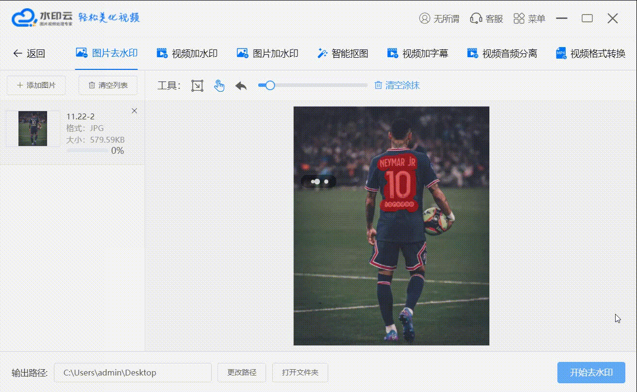Select the rectangle selection tool
This screenshot has height=392, width=637.
197,86
